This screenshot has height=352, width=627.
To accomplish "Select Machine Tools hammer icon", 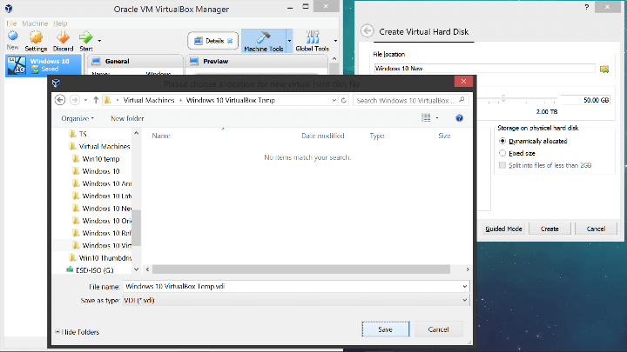I will [264, 37].
